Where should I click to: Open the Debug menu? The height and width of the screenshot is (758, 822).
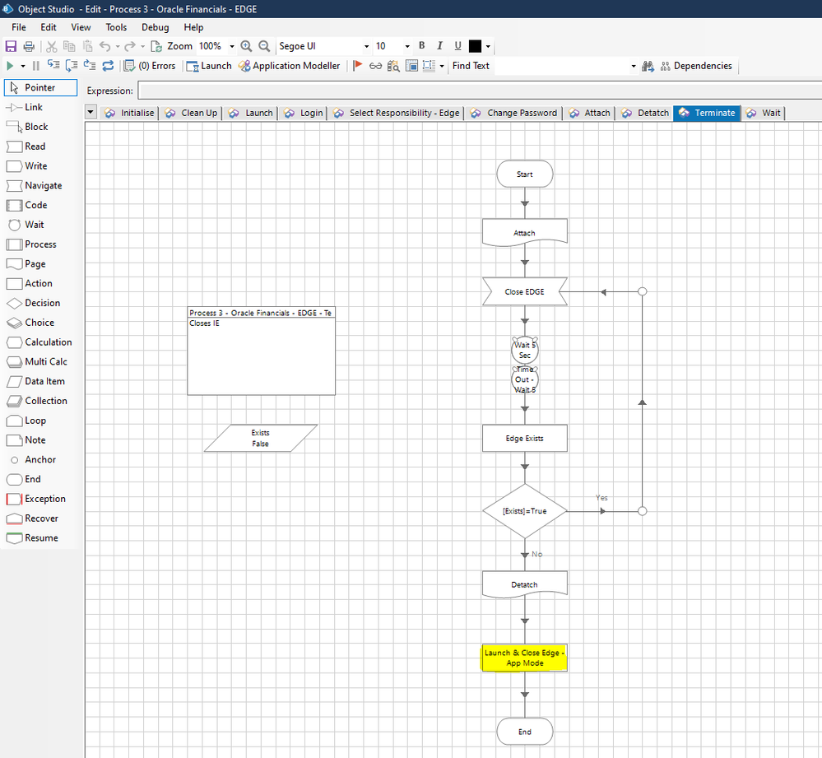(155, 27)
